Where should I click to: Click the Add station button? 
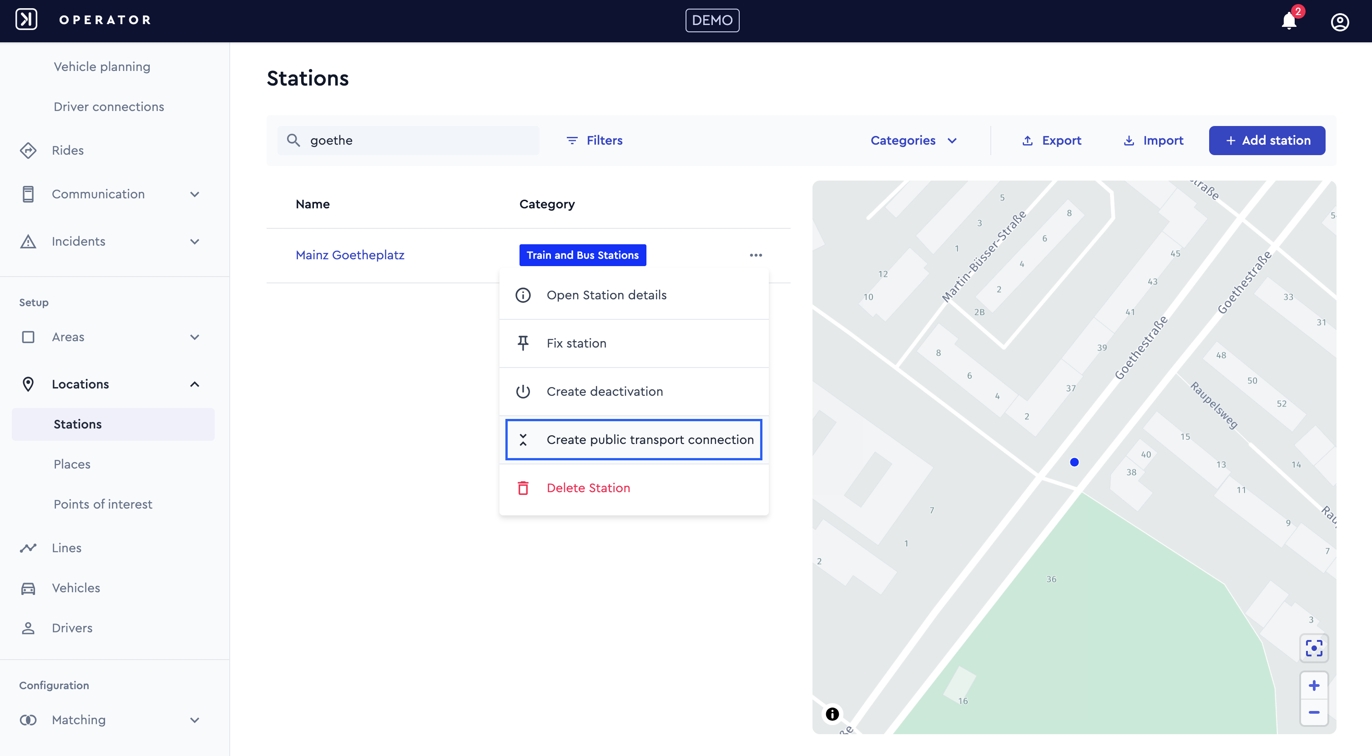point(1267,141)
